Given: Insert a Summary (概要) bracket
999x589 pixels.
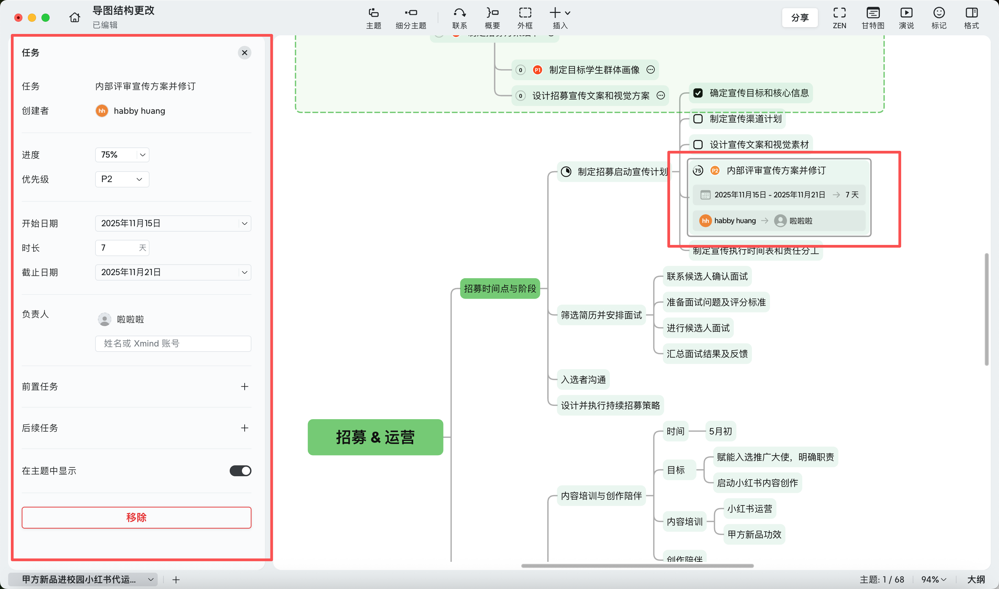Looking at the screenshot, I should pyautogui.click(x=492, y=13).
